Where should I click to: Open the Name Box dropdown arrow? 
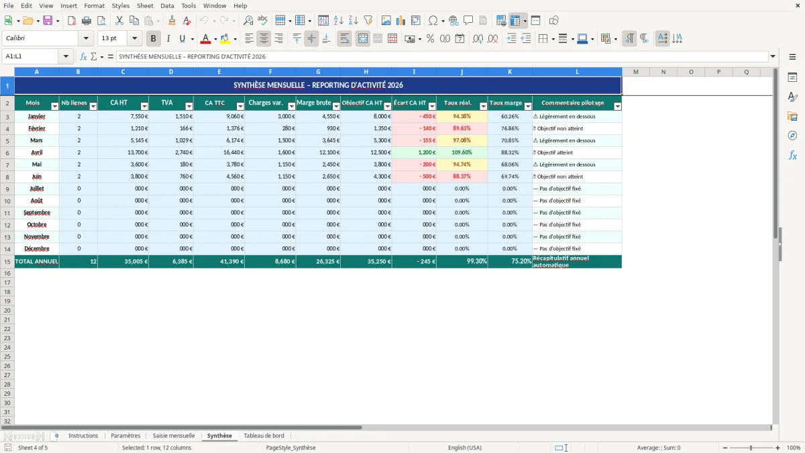coord(65,56)
